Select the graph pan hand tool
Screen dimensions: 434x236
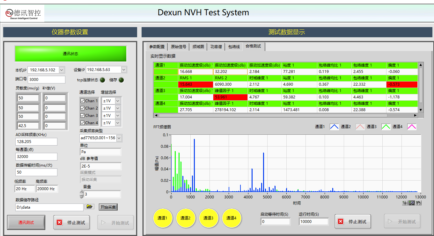[418, 203]
